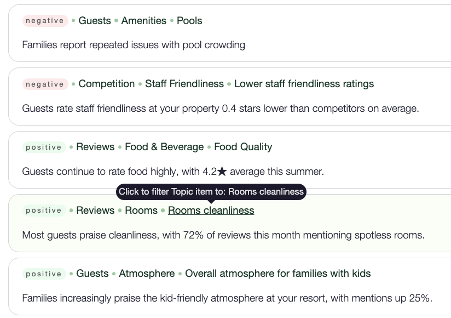Toggle the negative badge on Competition card
The width and height of the screenshot is (451, 318).
pyautogui.click(x=45, y=84)
